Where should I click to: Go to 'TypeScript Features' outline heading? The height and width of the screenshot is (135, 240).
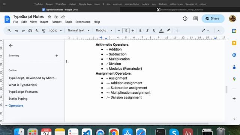23,91
